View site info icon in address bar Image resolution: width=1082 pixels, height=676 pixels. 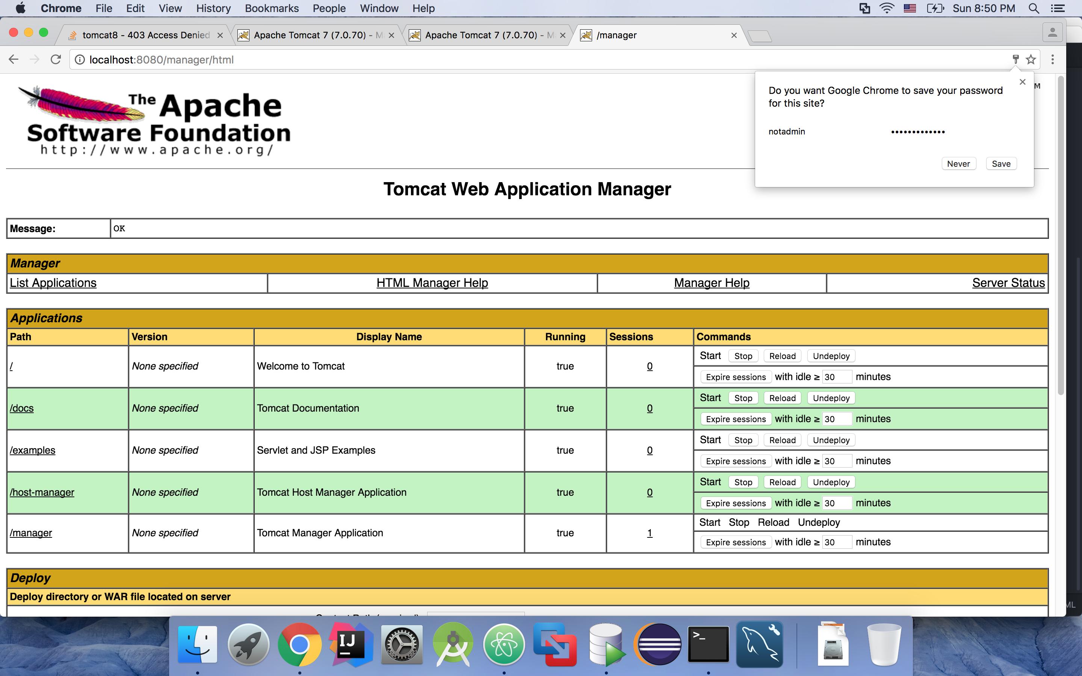click(x=80, y=59)
